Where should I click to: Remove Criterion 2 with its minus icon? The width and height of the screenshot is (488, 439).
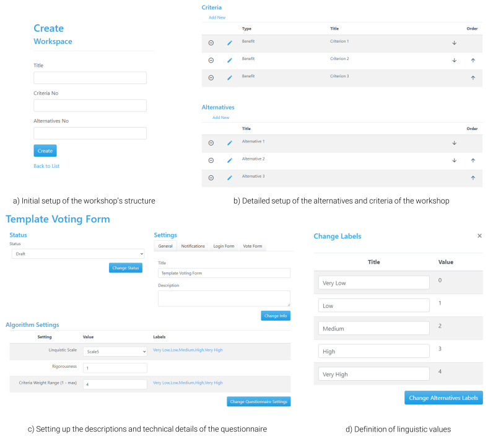coord(211,60)
